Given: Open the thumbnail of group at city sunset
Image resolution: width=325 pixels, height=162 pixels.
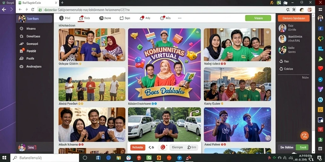Looking at the screenshot, I should tap(237, 84).
